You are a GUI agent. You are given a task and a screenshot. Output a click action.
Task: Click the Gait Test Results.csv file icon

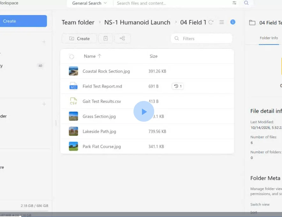(x=73, y=101)
